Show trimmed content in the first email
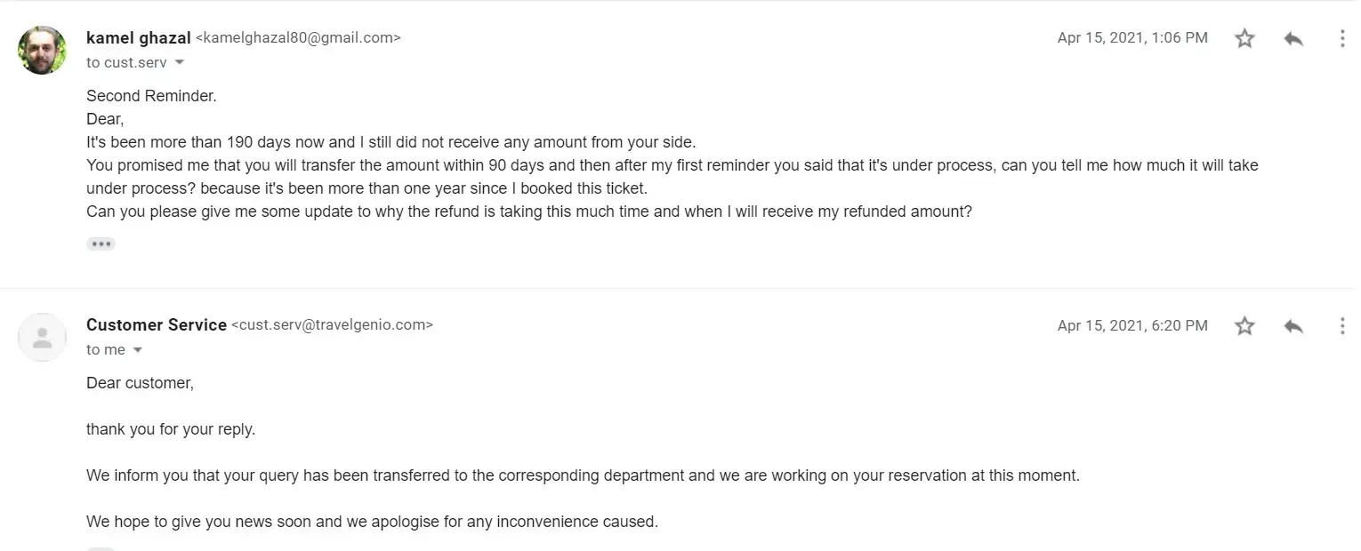 pyautogui.click(x=101, y=244)
